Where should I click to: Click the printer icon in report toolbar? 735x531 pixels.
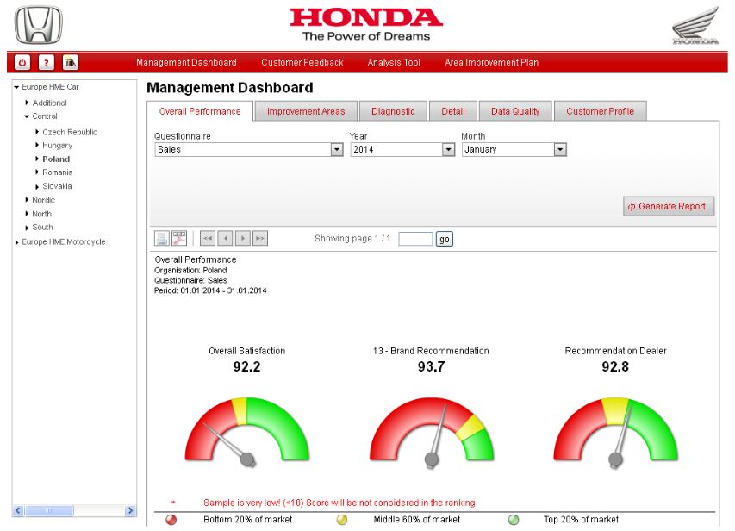pyautogui.click(x=162, y=238)
